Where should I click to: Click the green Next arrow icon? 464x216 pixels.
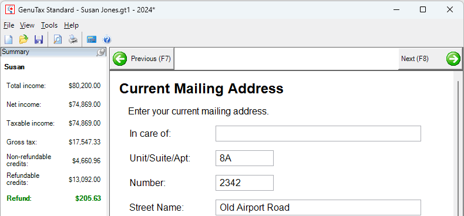[x=453, y=59]
